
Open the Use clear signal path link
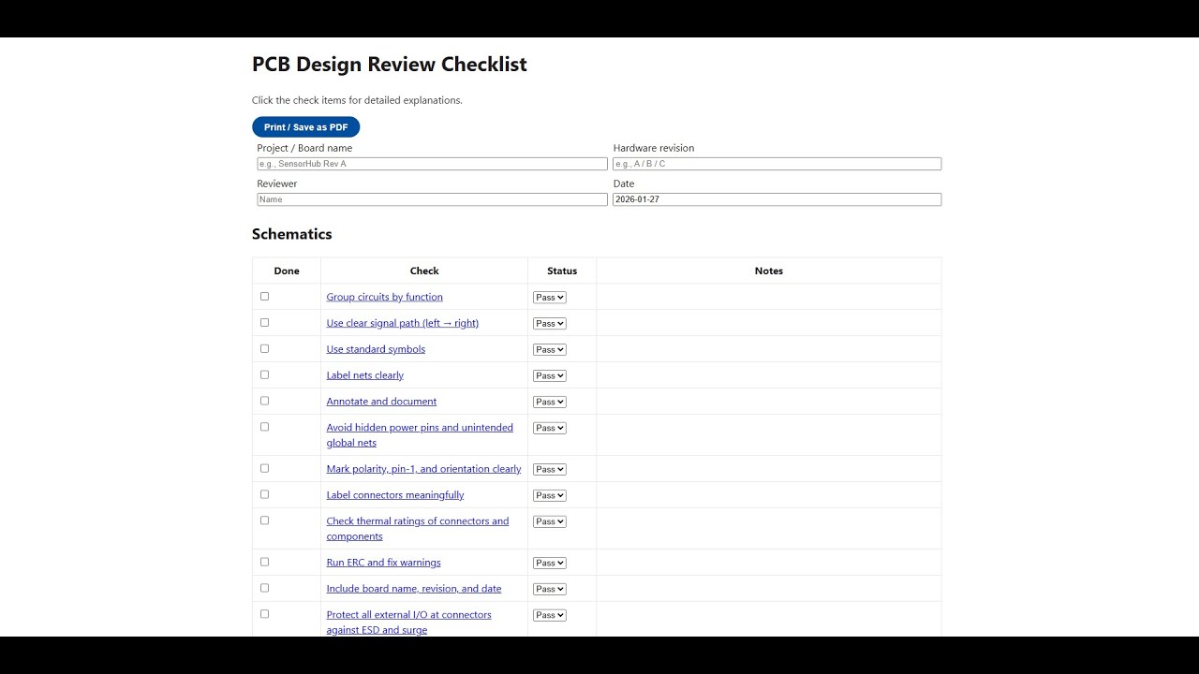click(402, 323)
